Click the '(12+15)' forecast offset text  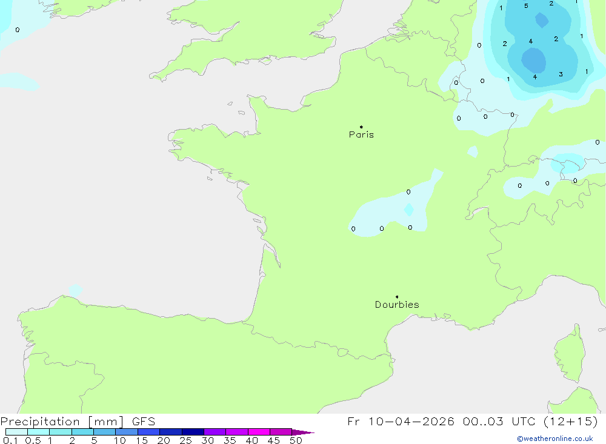(x=570, y=422)
